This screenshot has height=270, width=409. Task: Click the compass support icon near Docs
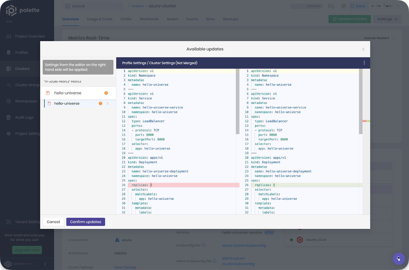pyautogui.click(x=344, y=6)
